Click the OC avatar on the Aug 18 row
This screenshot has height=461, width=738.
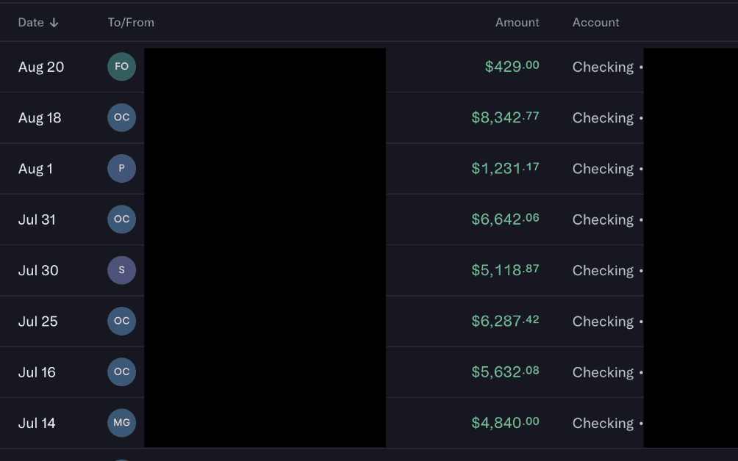(x=122, y=117)
